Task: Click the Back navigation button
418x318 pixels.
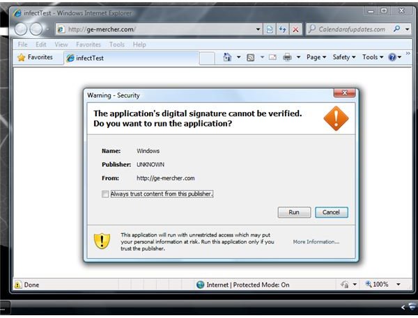Action: 20,29
